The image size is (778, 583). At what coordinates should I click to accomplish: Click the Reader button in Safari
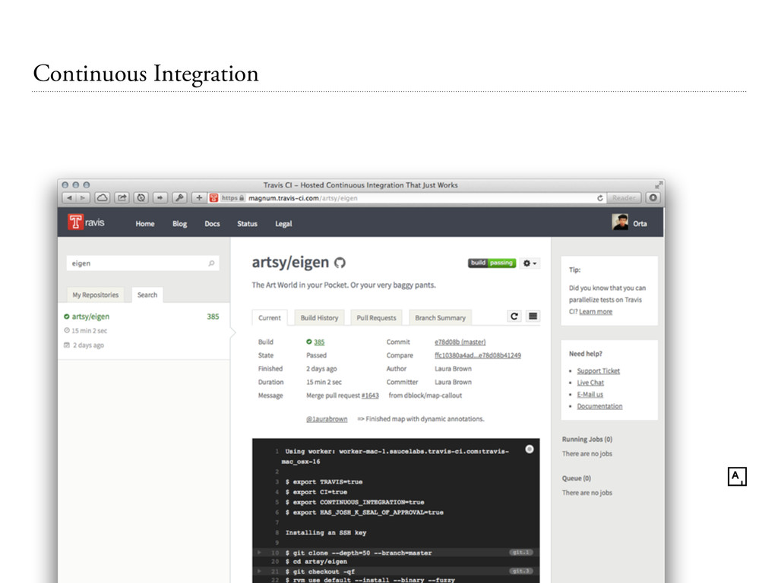point(624,198)
